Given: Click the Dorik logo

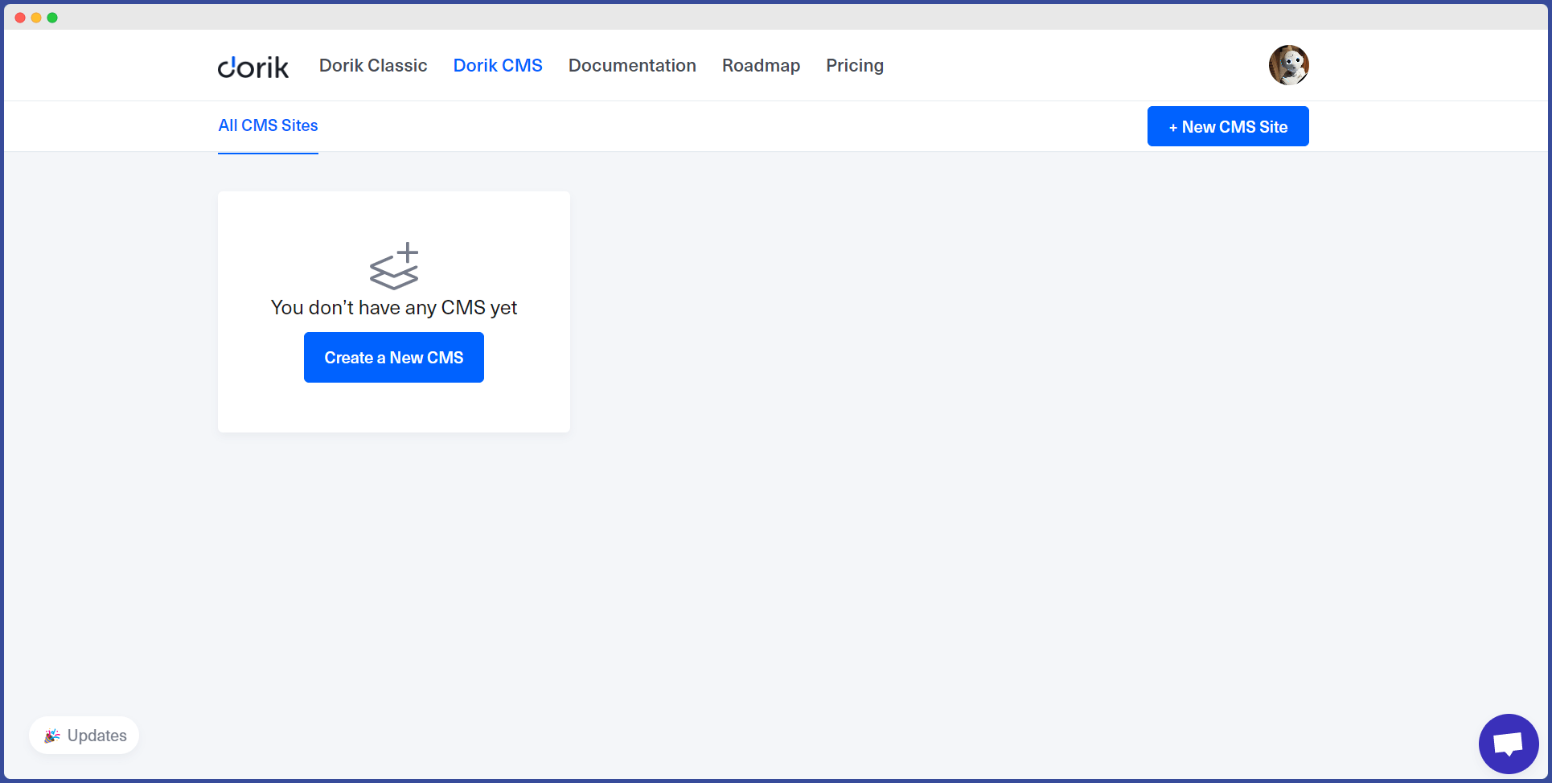Looking at the screenshot, I should pos(253,67).
